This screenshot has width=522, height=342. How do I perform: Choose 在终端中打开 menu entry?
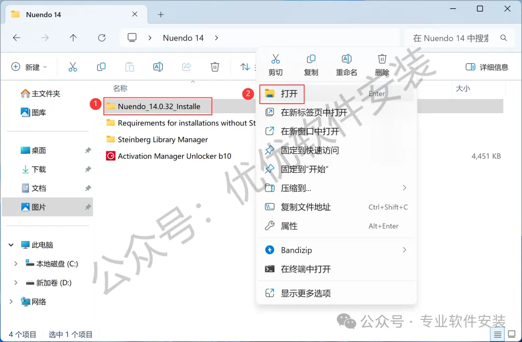[336, 269]
